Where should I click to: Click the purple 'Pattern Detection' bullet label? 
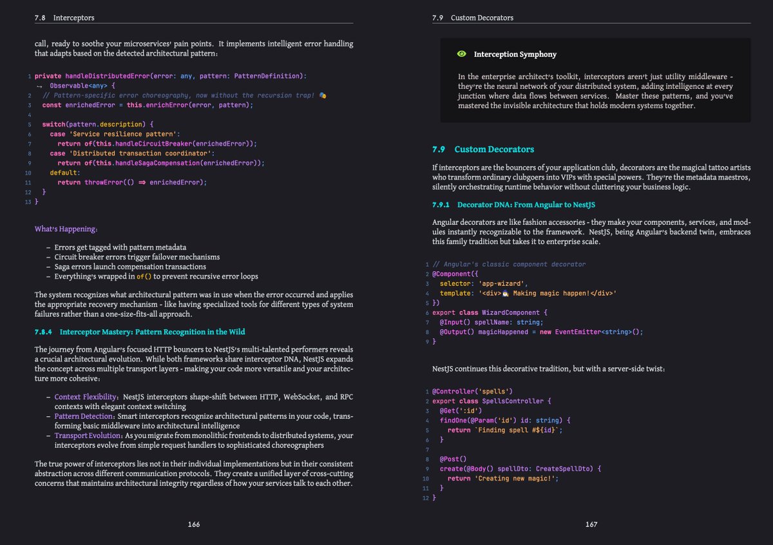click(x=84, y=416)
